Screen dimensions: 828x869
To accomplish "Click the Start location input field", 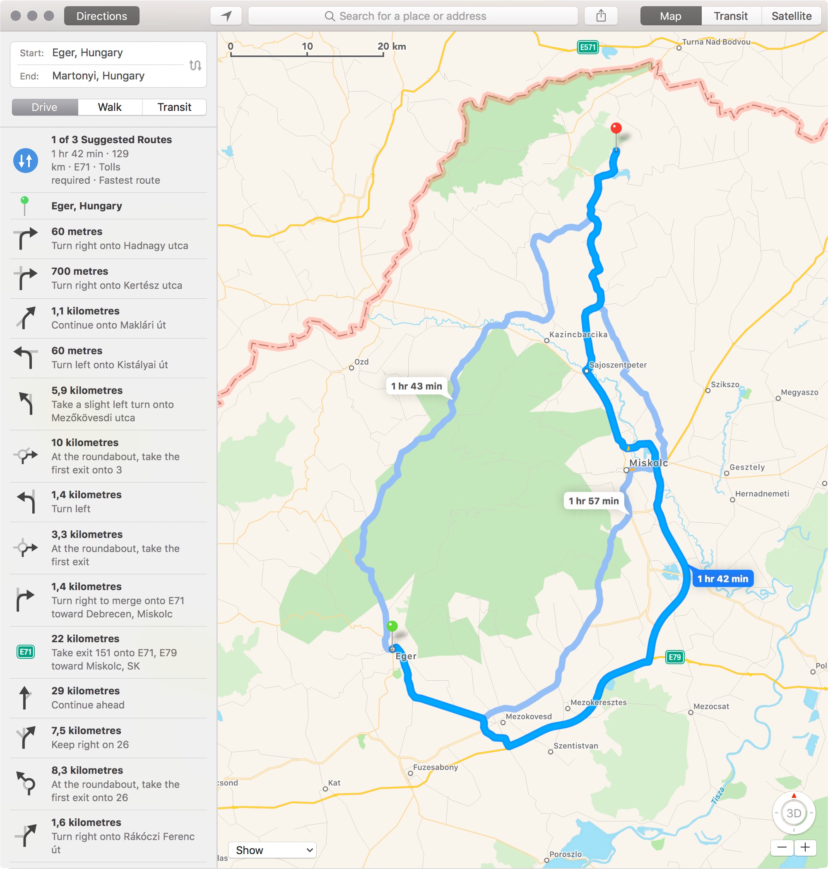I will click(116, 53).
